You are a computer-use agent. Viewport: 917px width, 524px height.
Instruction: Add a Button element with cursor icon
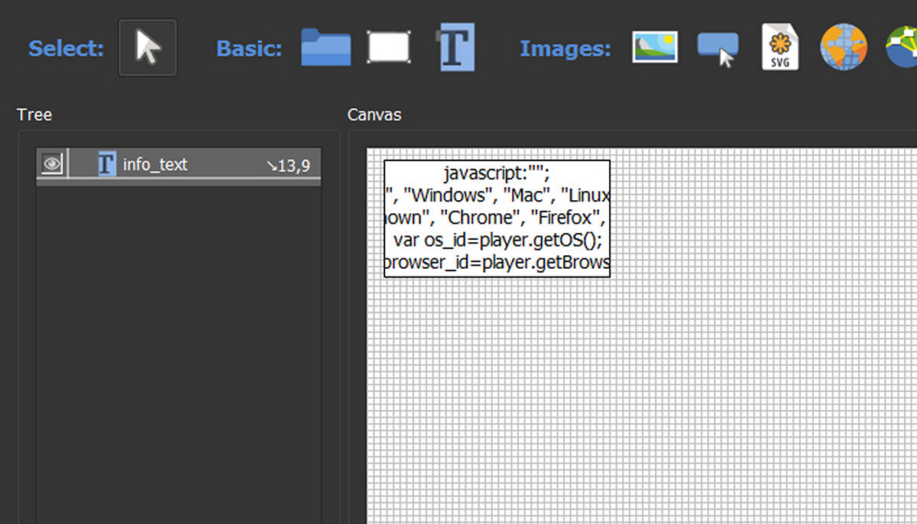(x=718, y=48)
